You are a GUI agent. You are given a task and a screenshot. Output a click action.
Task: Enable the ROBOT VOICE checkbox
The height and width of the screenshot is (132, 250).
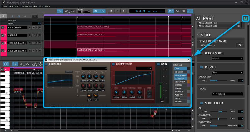pos(202,53)
